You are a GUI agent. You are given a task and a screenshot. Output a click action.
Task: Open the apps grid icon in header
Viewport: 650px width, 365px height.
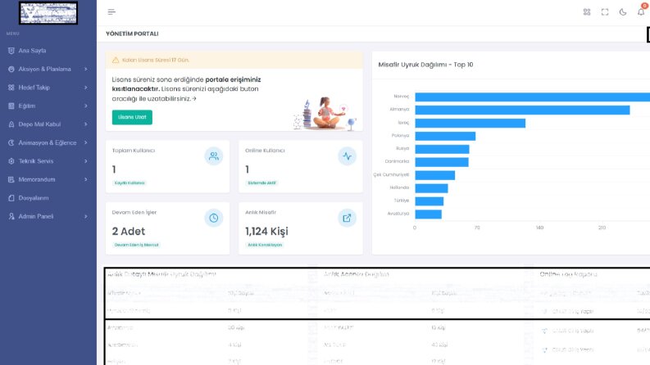pyautogui.click(x=587, y=12)
